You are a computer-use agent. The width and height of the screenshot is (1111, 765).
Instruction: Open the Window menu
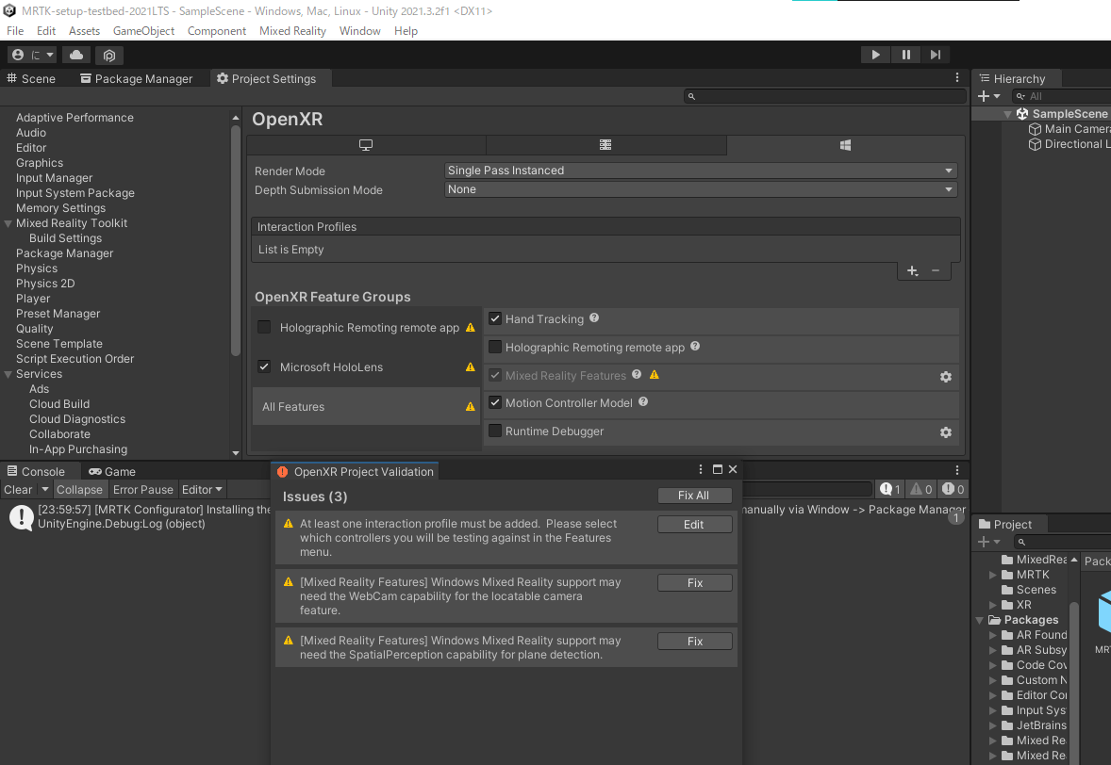[x=360, y=31]
